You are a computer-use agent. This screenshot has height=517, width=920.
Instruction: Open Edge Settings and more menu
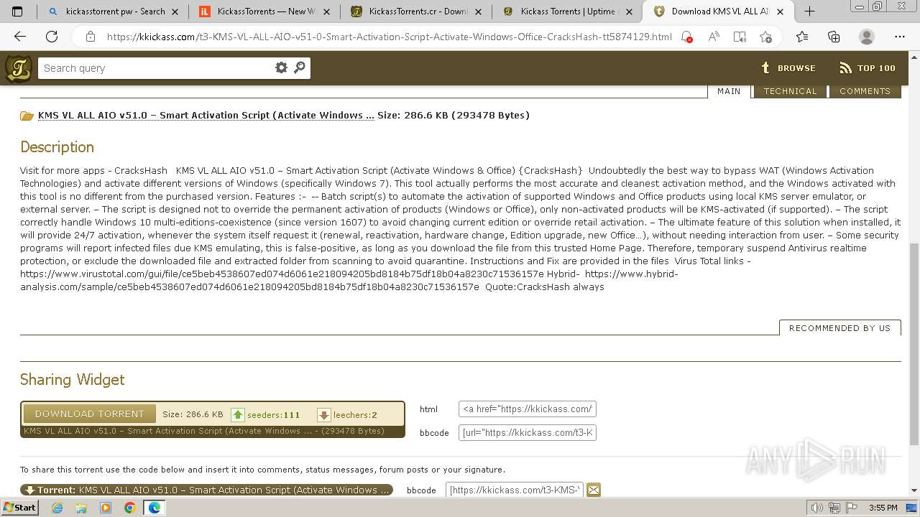click(x=900, y=37)
